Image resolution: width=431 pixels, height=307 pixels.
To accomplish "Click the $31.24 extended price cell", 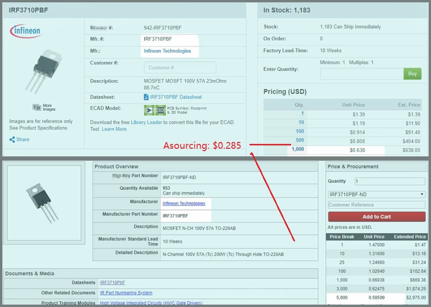I will [419, 263].
